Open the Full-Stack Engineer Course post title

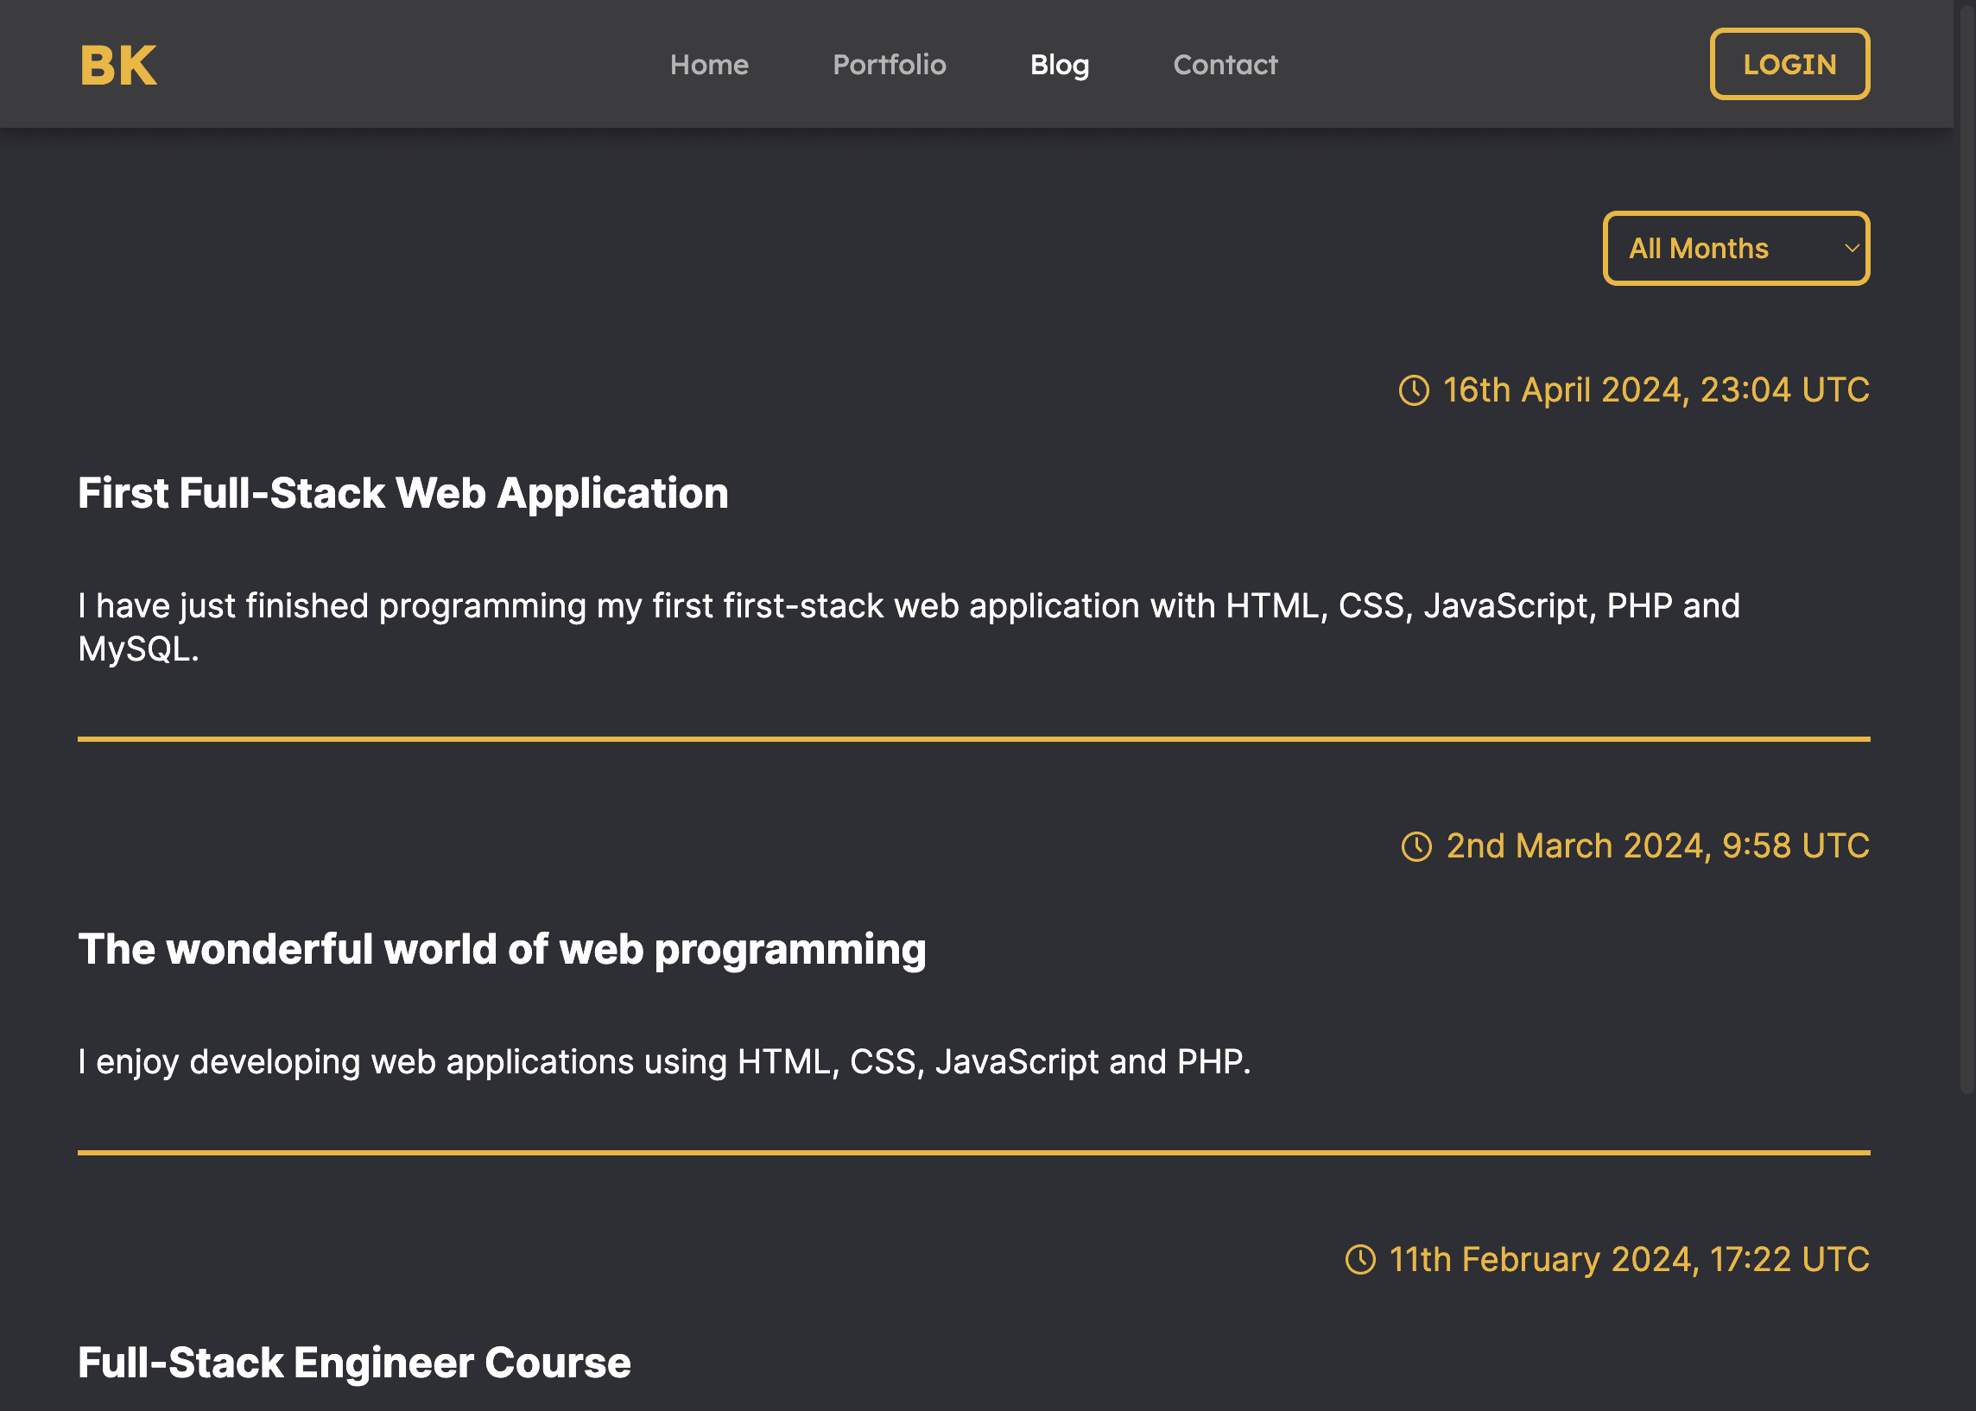[x=355, y=1363]
